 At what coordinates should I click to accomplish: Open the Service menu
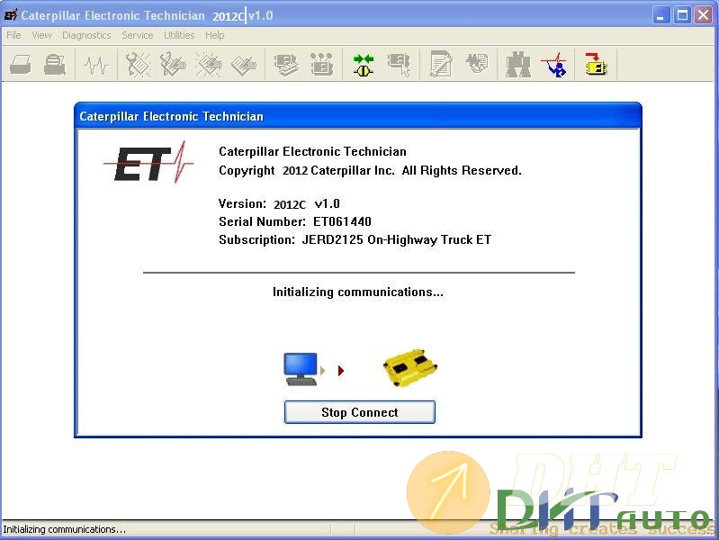click(137, 35)
